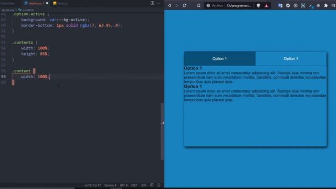Click line number 59 in gutter

point(4,77)
